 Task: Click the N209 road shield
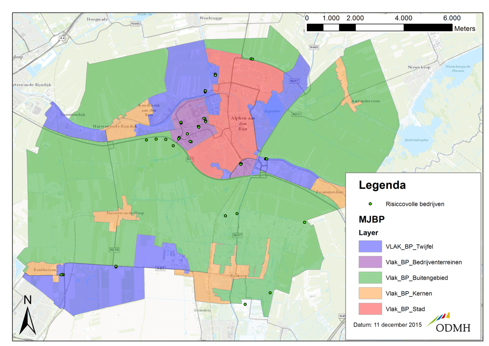point(114,250)
